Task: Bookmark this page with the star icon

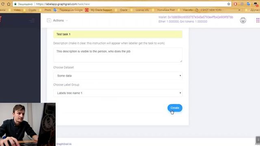Action: [x=229, y=4]
